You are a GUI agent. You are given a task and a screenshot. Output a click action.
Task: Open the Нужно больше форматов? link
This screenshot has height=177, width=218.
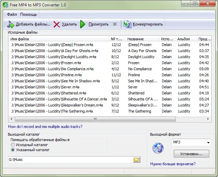pyautogui.click(x=173, y=164)
